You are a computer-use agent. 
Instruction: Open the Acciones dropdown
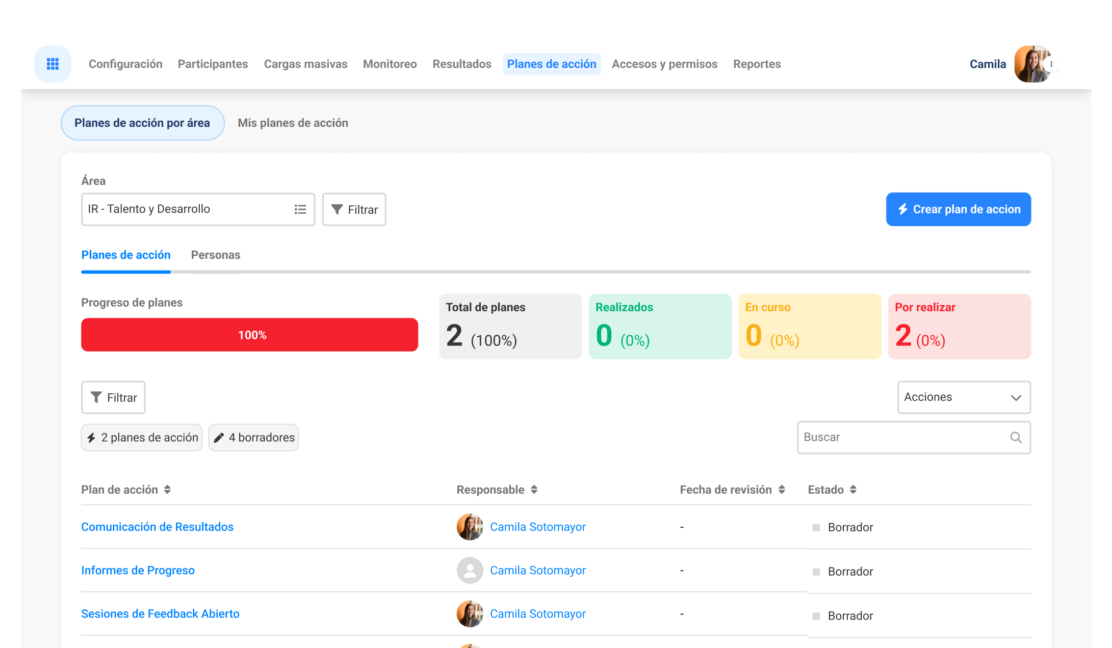point(964,397)
